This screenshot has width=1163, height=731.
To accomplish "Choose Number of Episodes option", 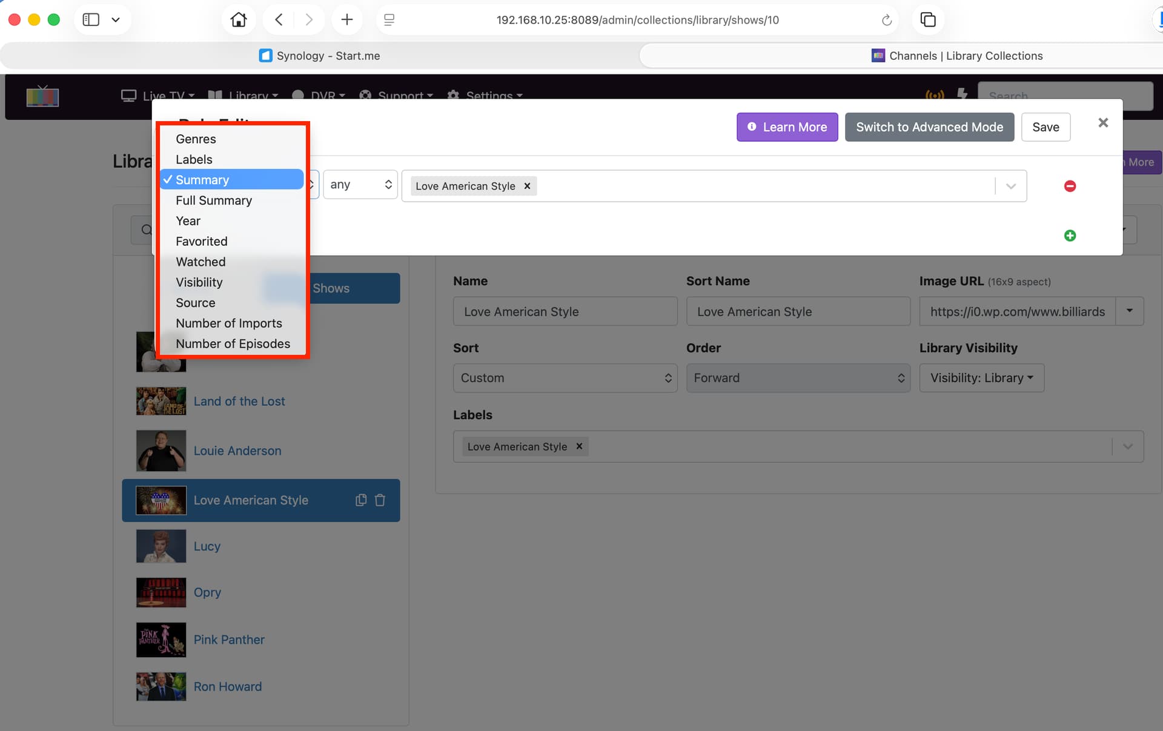I will [x=233, y=343].
